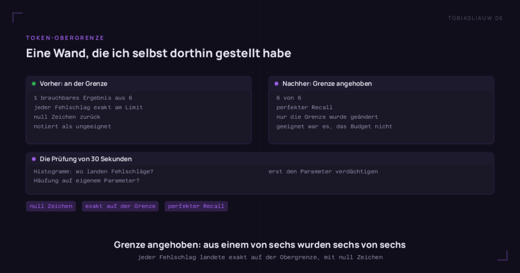Click the 'perfekter Recall' tag chip
The image size is (520, 273).
(197, 206)
